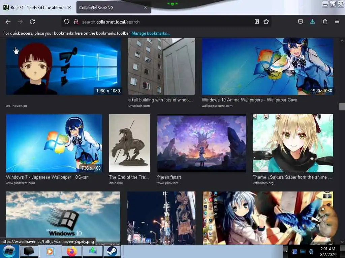Viewport: 345px width, 258px height.
Task: Click the 'Theme «Sakura Saber from the anime' title
Action: click(293, 177)
